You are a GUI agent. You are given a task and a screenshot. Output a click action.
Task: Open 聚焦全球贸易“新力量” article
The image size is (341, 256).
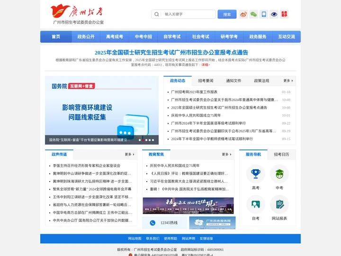click(x=92, y=189)
